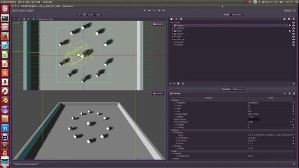Screen dimensions: 299x168
Task: Click the Edit Script icon in Scene panel header
Action: (294, 19)
